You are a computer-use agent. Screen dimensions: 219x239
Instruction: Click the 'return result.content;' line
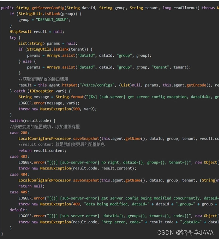42,150
